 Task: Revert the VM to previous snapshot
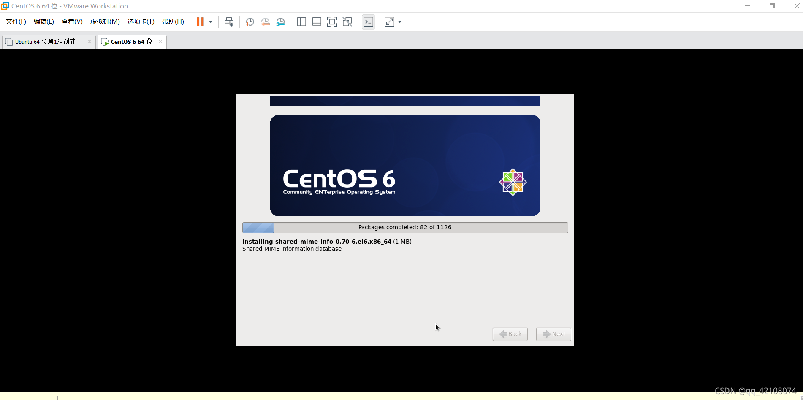click(x=265, y=22)
